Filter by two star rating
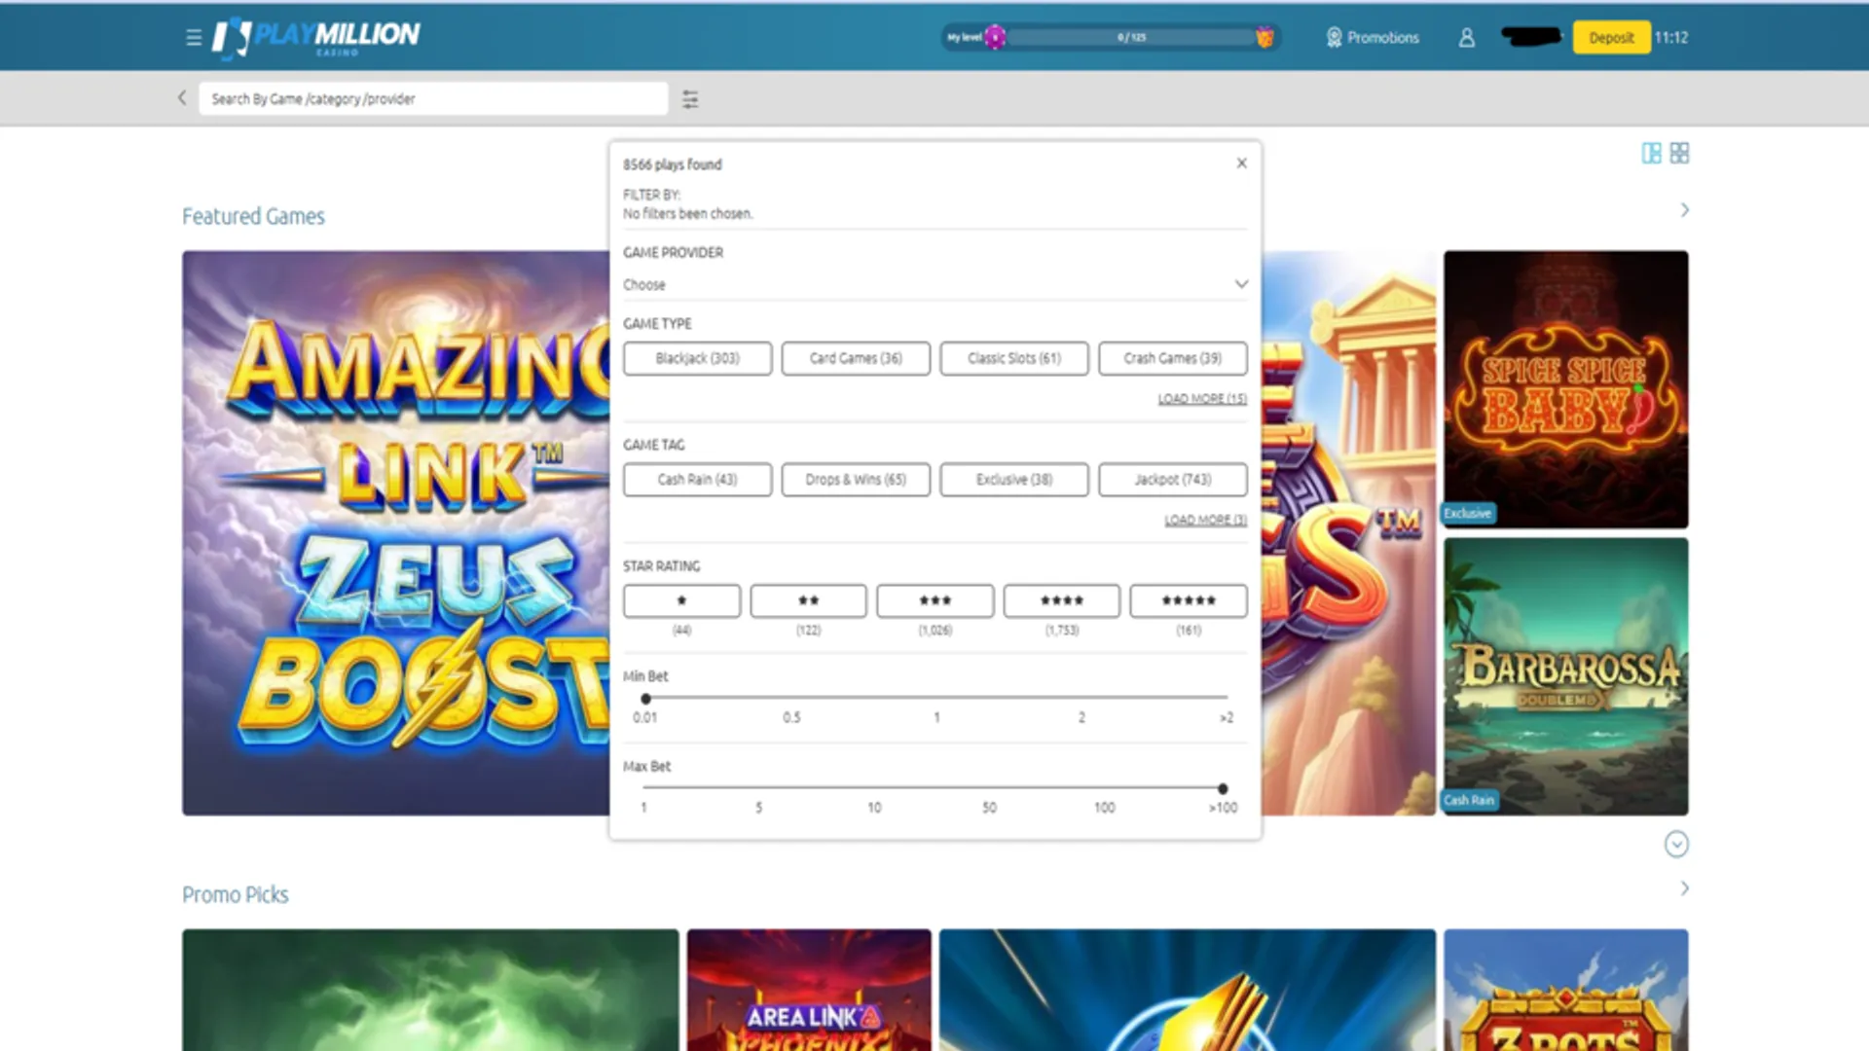Screen dimensions: 1869x1051 tap(808, 600)
